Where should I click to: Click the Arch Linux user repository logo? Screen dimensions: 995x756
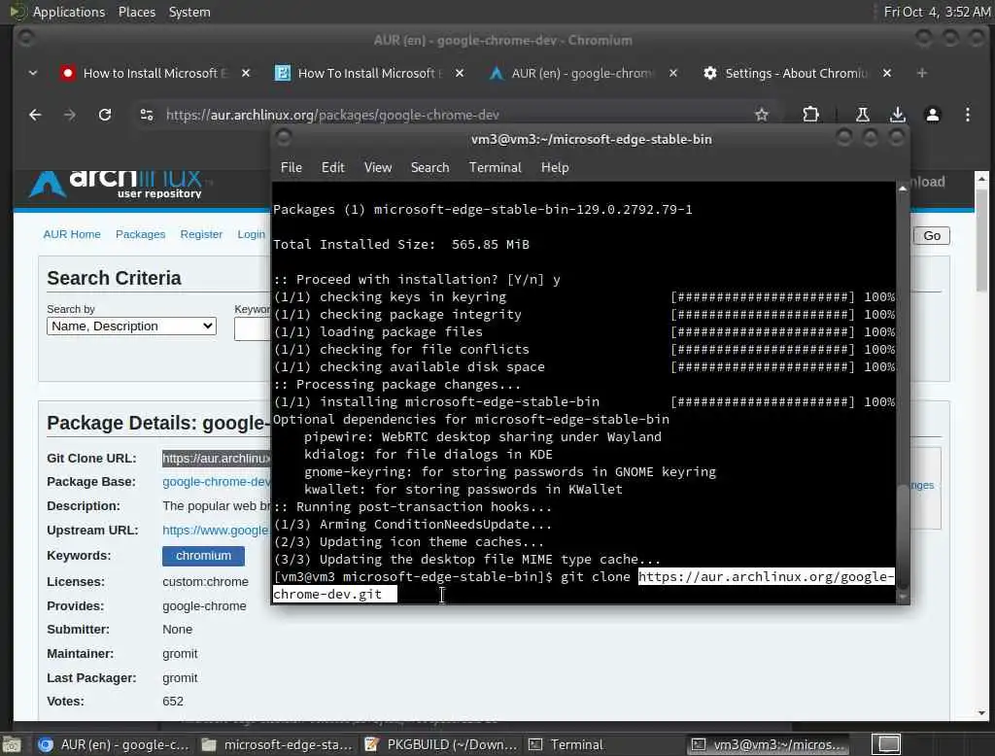pos(117,184)
